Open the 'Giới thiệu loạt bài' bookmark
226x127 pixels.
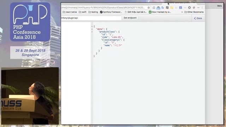coord(136,12)
